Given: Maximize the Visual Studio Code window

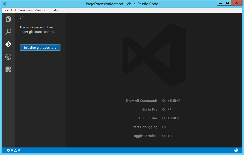Looking at the screenshot, I should pos(227,3).
